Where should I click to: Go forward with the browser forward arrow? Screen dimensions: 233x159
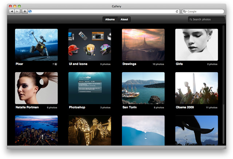point(17,11)
